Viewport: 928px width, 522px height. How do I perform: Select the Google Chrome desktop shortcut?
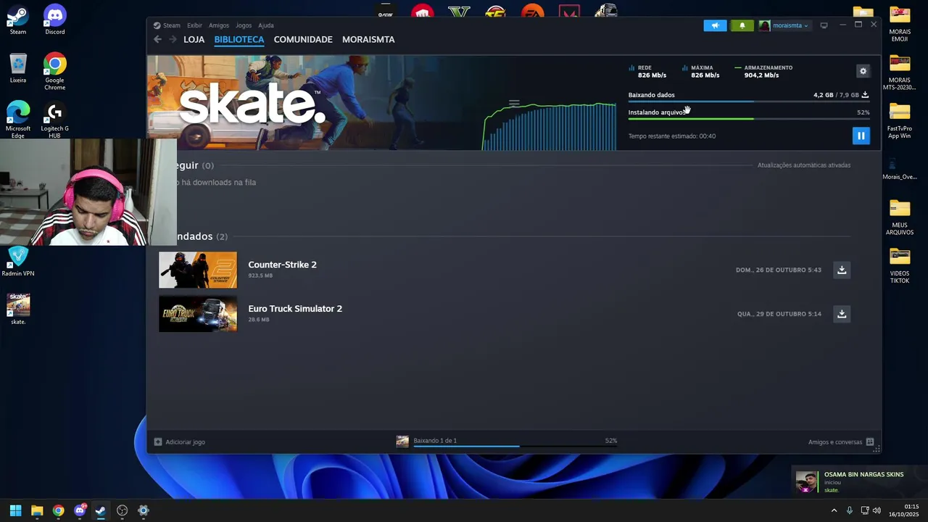coord(54,72)
